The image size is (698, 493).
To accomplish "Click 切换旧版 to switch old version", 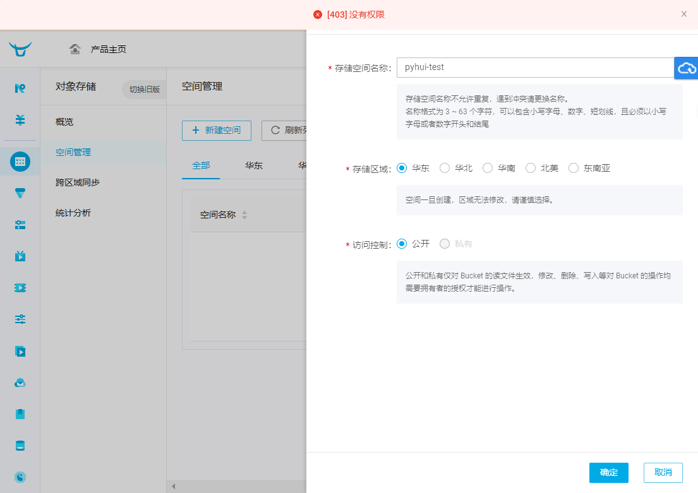I will [x=143, y=90].
